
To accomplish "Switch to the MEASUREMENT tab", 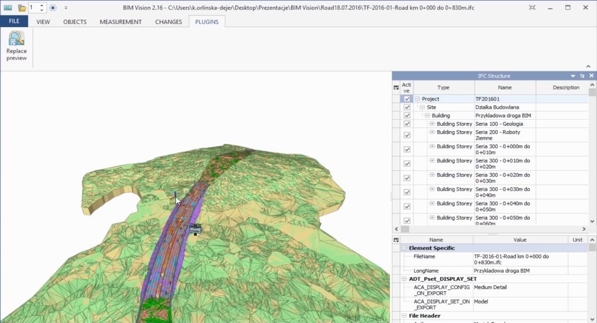I will point(120,22).
